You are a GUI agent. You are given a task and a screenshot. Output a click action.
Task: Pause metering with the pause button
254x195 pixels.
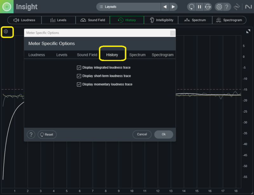pyautogui.click(x=199, y=7)
